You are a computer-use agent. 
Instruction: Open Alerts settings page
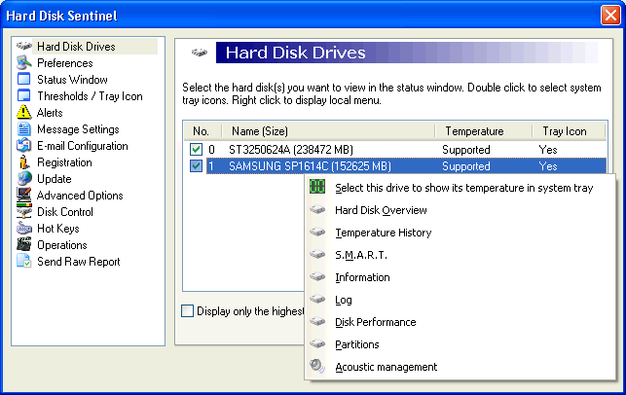50,113
